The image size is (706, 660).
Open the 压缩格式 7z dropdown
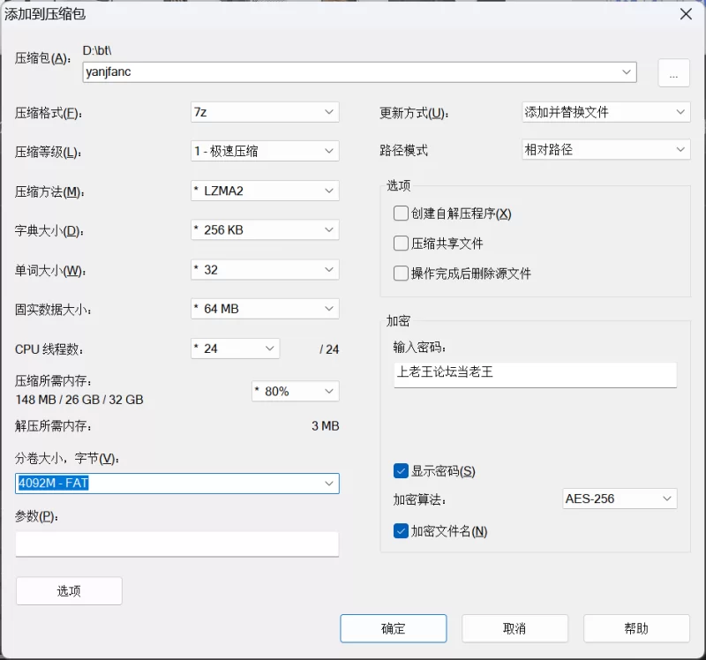(265, 112)
